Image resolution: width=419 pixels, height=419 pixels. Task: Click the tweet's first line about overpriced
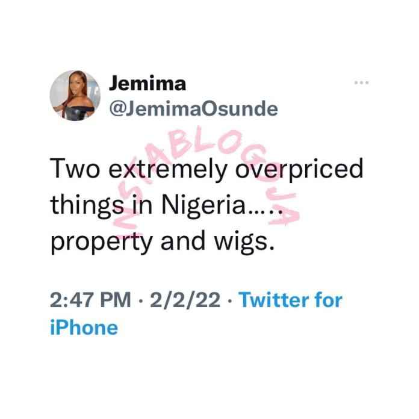click(x=206, y=169)
